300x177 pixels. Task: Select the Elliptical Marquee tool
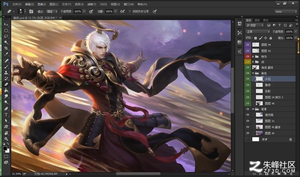pyautogui.click(x=6, y=31)
